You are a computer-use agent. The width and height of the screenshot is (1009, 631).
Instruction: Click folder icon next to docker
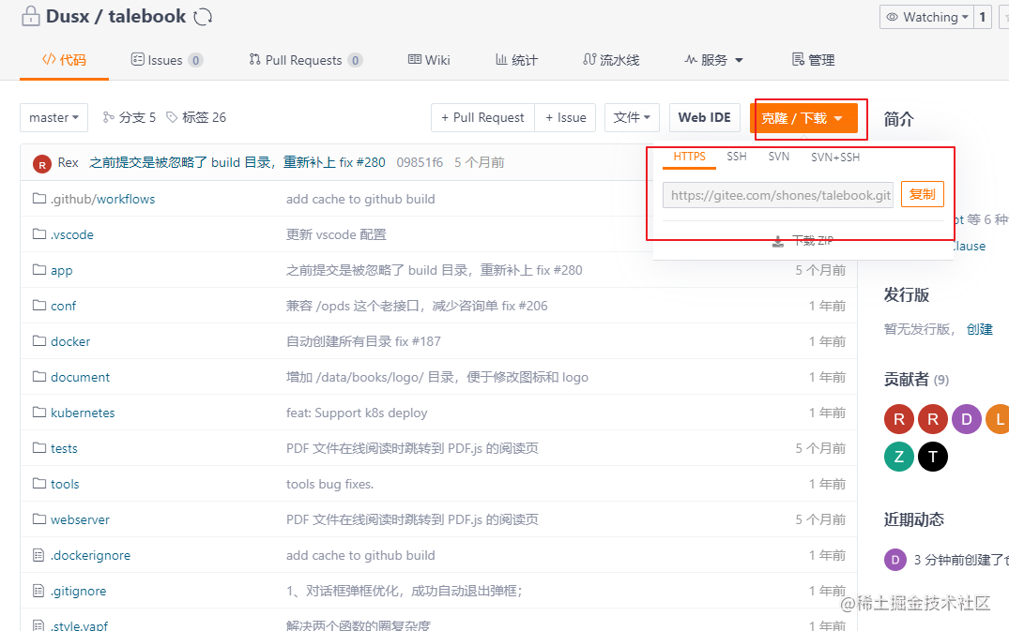click(39, 340)
